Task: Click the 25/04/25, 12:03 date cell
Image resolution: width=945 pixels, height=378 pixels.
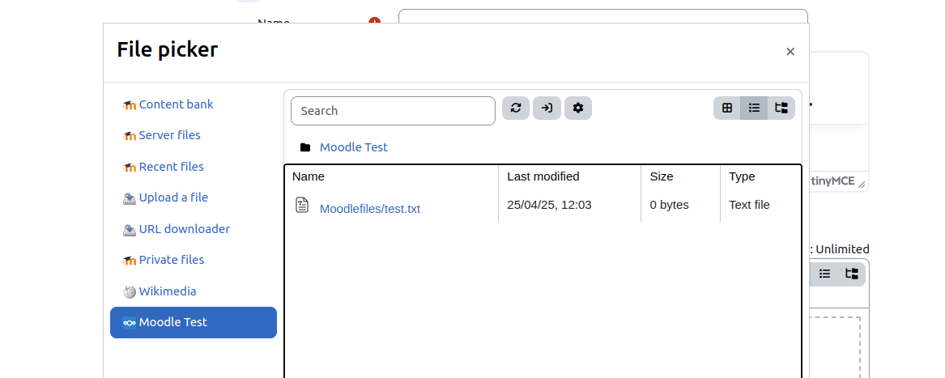Action: coord(549,205)
